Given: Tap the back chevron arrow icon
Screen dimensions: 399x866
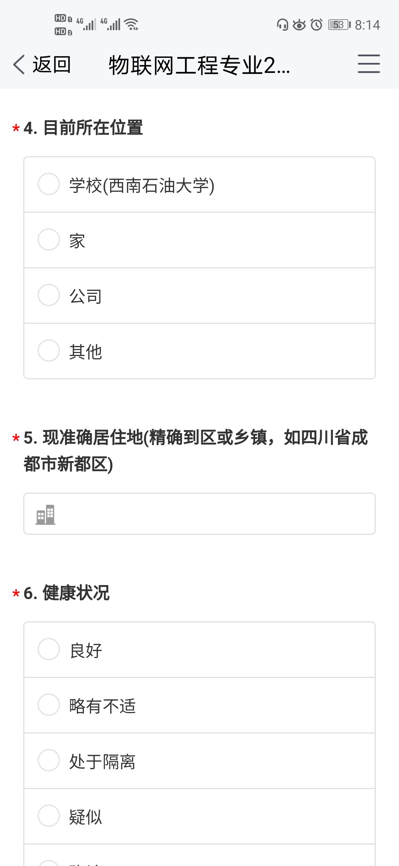Looking at the screenshot, I should pos(19,64).
